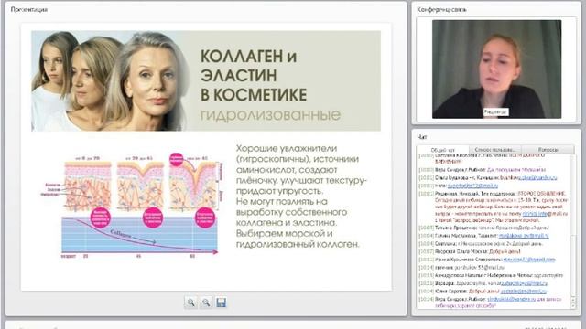The width and height of the screenshot is (586, 329).
Task: Click the Презентация panel title
Action: 28,10
